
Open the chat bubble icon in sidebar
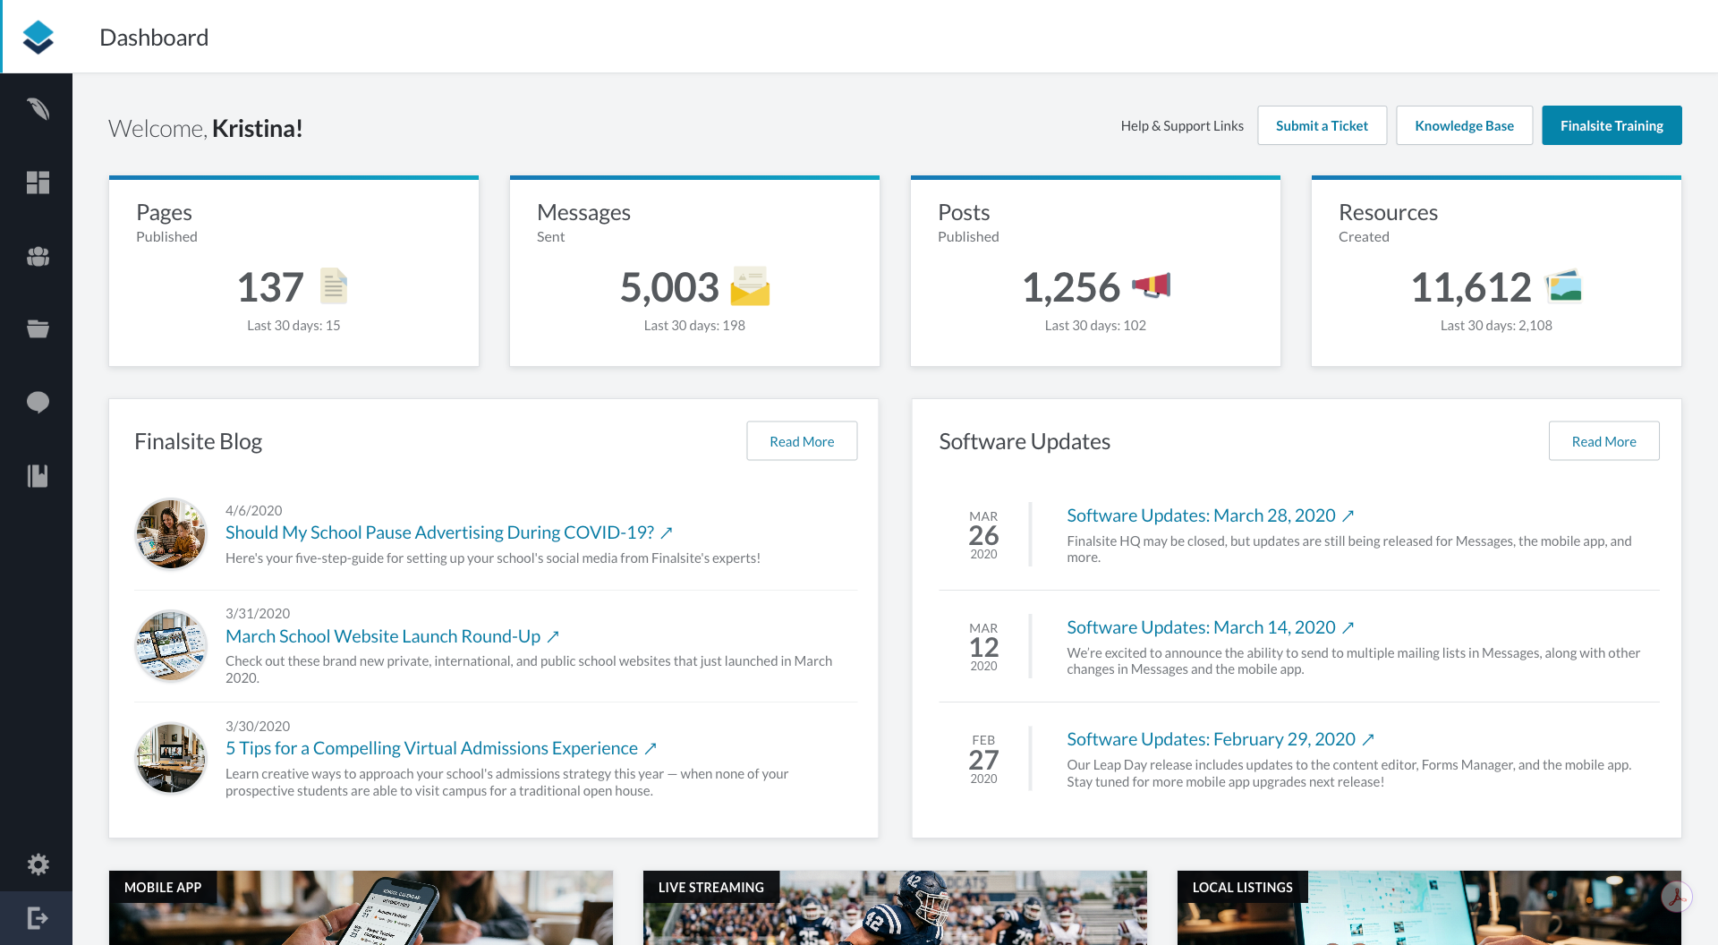38,403
